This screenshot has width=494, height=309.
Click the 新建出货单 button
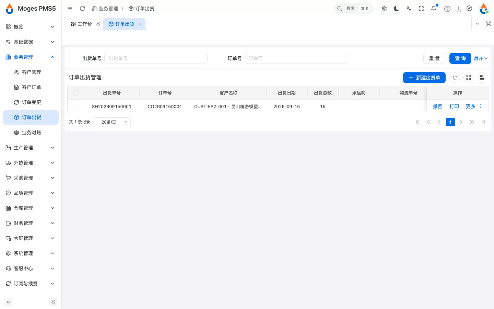point(424,78)
